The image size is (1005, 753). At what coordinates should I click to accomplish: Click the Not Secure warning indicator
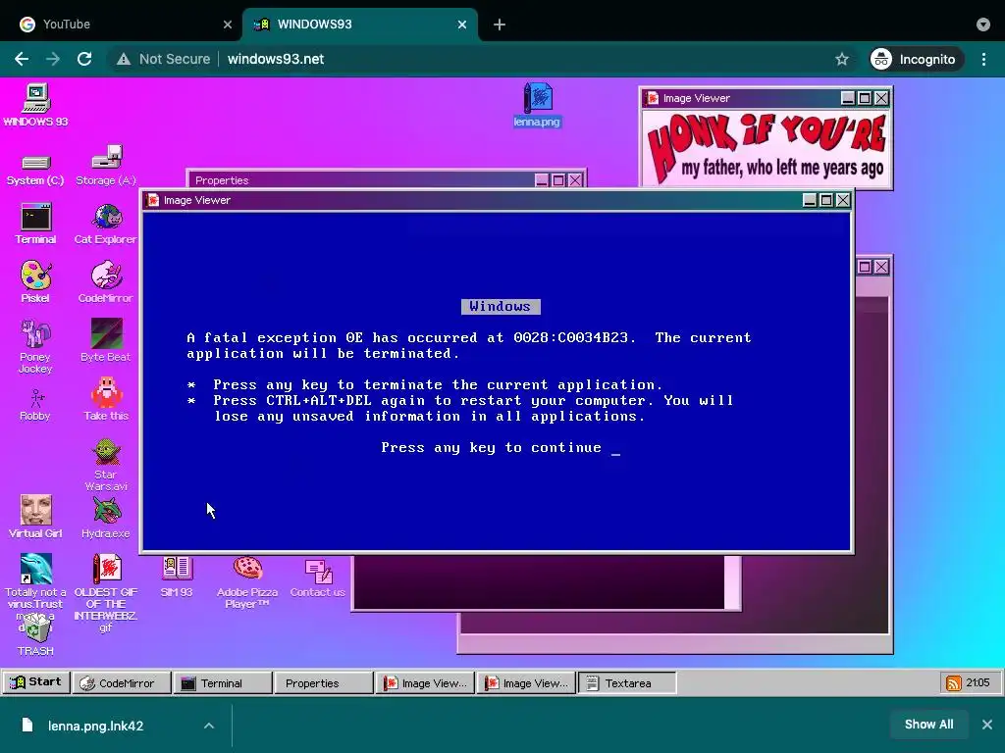[163, 59]
